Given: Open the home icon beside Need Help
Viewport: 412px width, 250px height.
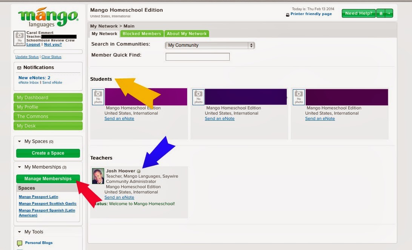Looking at the screenshot, I should click(381, 14).
